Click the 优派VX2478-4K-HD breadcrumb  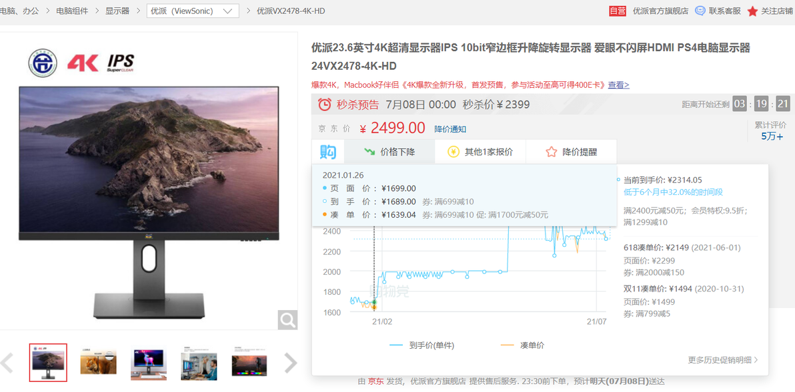pyautogui.click(x=291, y=11)
